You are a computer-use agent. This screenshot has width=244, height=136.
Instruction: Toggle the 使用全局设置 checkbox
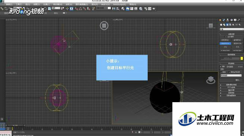pyautogui.click(x=229, y=72)
